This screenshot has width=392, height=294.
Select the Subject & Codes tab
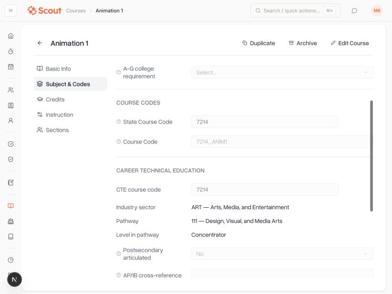tap(70, 84)
